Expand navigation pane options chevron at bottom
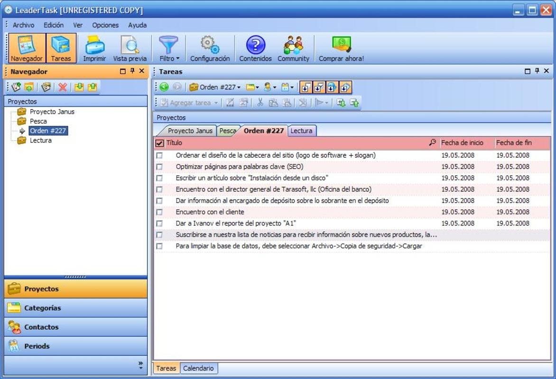The width and height of the screenshot is (556, 379). click(141, 365)
